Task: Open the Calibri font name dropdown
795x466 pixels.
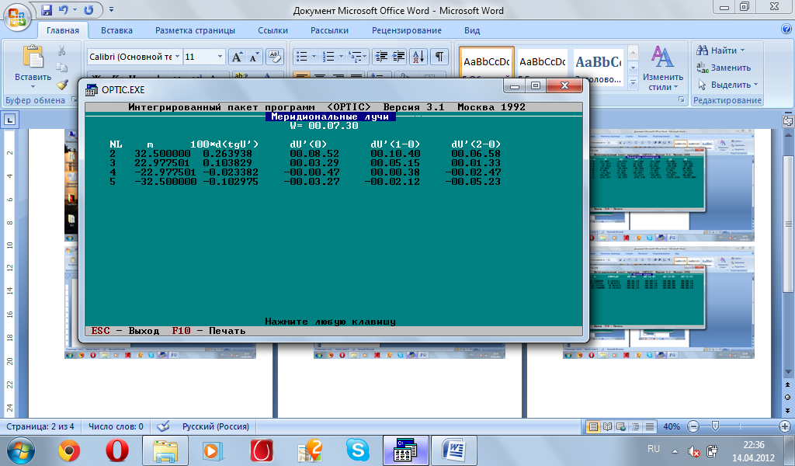Action: click(178, 57)
